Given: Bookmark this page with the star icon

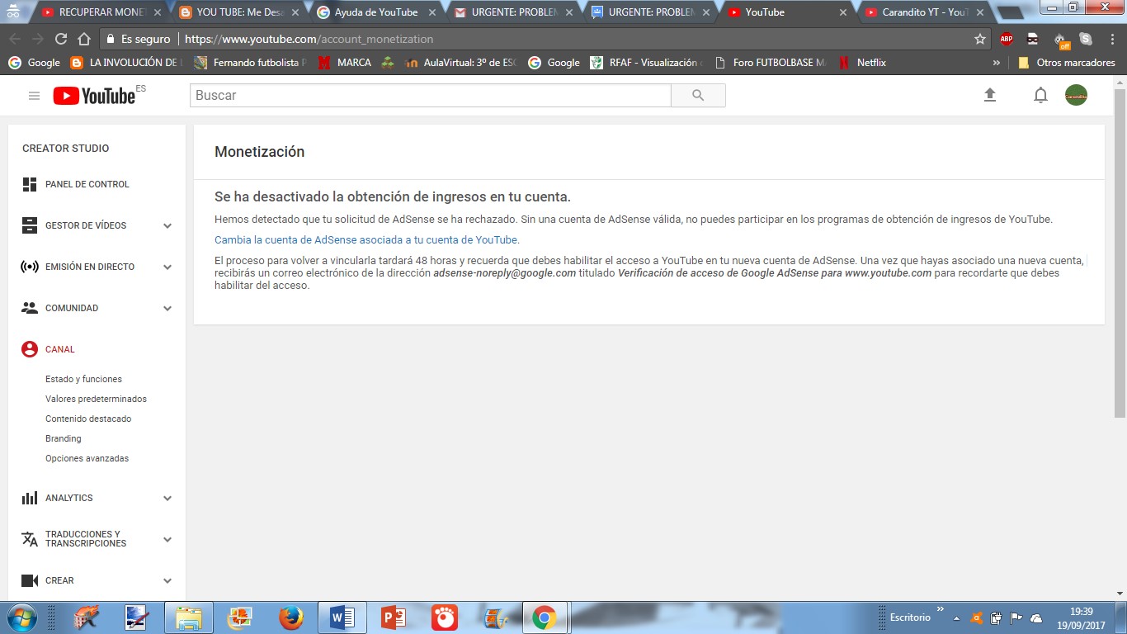Looking at the screenshot, I should (980, 39).
